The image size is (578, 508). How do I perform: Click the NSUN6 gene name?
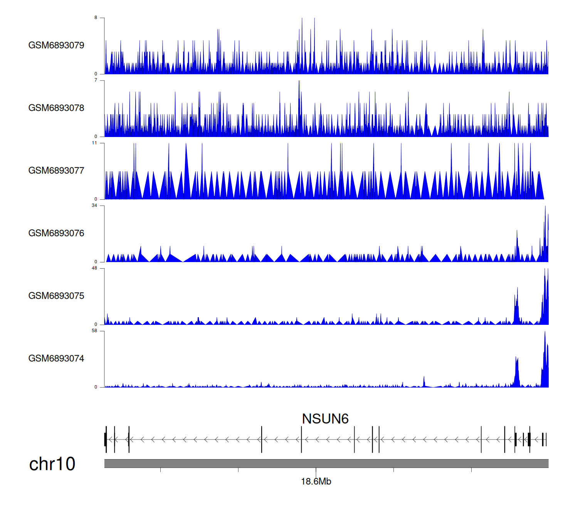[325, 419]
